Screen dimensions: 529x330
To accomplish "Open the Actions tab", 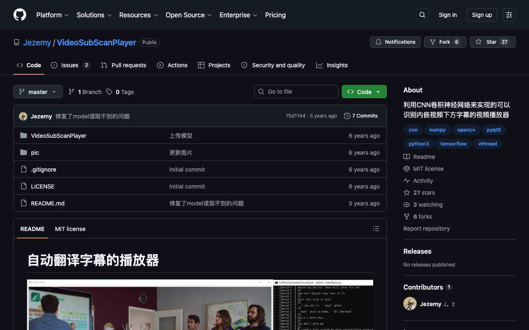I will (x=172, y=65).
